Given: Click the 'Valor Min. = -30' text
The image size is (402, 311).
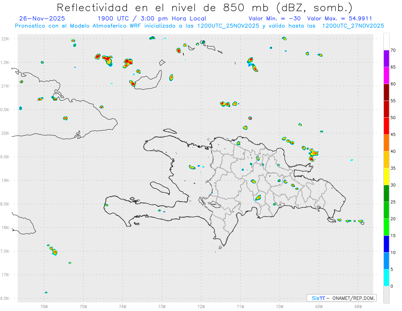Looking at the screenshot, I should click(275, 18).
